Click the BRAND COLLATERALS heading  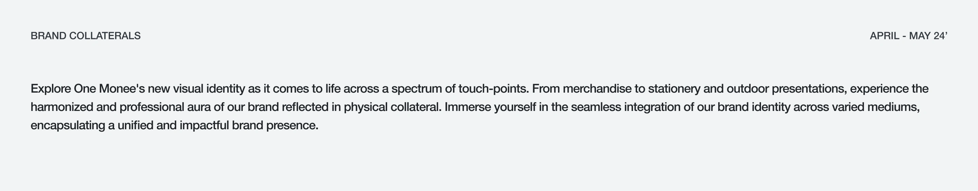coord(86,36)
